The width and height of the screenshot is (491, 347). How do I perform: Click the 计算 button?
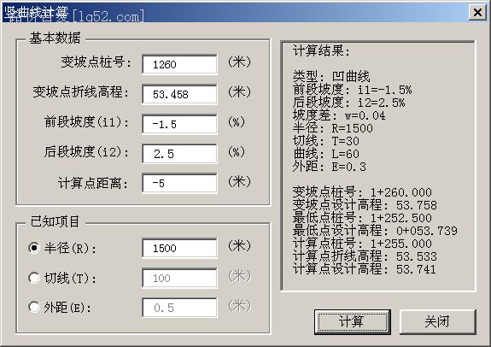[353, 321]
